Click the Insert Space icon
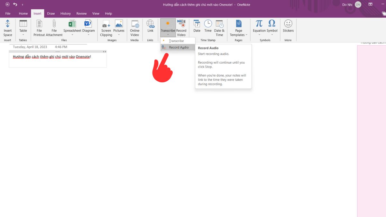The image size is (386, 217). 8,23
